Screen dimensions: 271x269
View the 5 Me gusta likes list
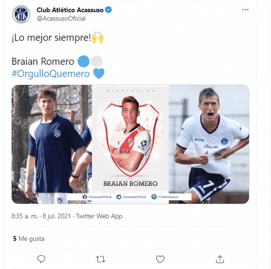tap(29, 239)
